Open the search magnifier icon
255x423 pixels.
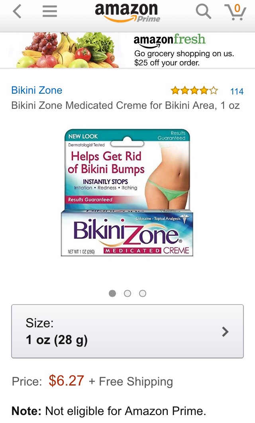click(x=204, y=12)
